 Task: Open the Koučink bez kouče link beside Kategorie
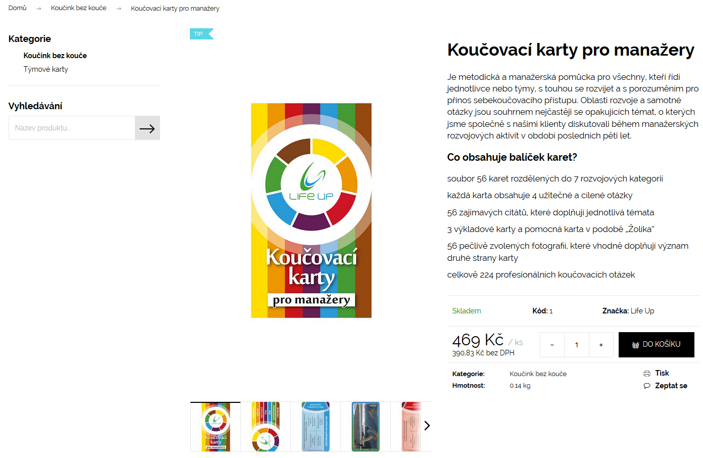(538, 374)
